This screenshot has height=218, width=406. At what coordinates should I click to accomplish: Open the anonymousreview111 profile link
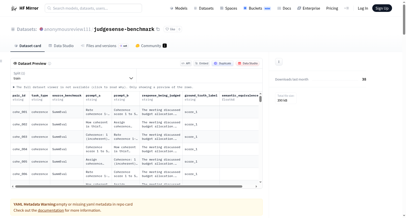click(67, 29)
